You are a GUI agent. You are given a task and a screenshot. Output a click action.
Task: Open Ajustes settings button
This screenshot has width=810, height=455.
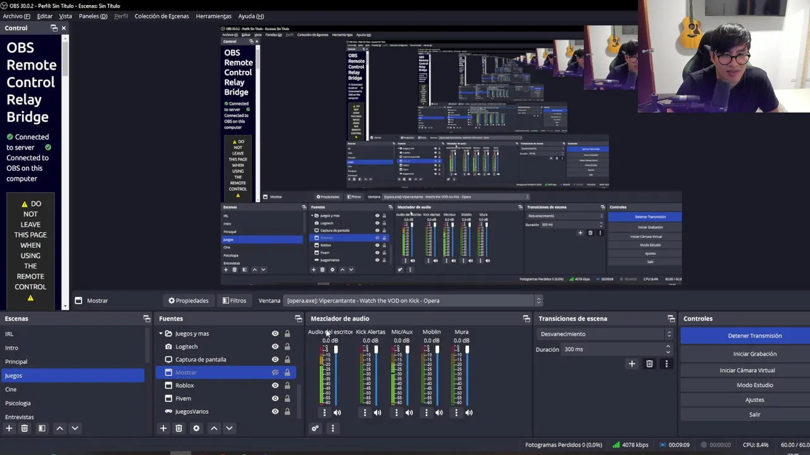coord(745,399)
